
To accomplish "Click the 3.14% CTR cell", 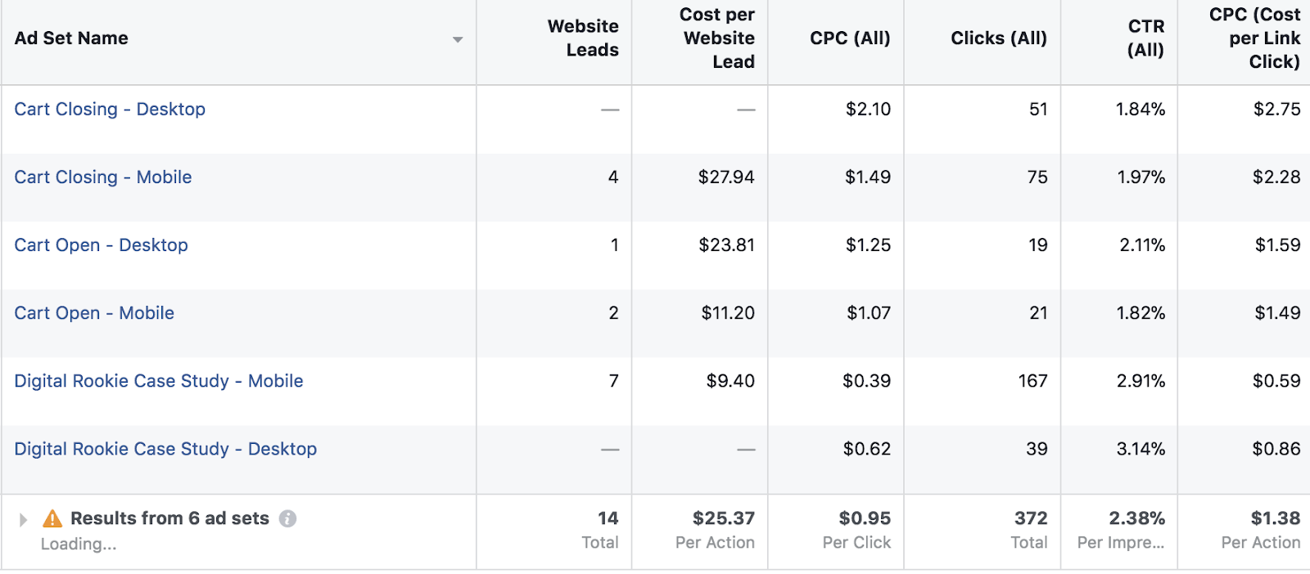I will point(1141,449).
